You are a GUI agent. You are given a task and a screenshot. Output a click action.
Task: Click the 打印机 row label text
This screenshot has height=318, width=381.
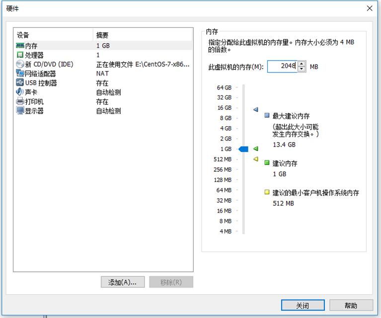(34, 101)
